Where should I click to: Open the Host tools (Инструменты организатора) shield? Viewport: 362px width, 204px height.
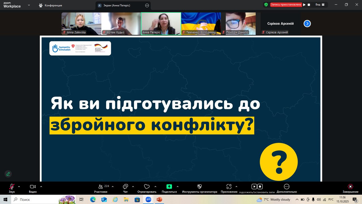coord(199,187)
